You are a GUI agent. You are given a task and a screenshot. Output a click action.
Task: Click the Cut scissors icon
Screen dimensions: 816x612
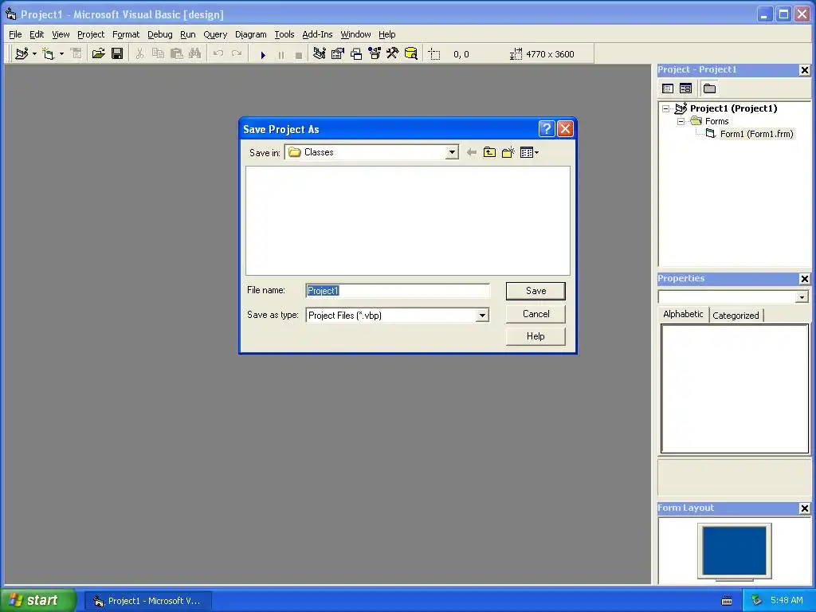coord(139,53)
